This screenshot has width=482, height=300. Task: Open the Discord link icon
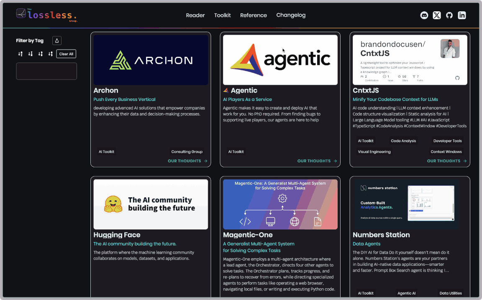[x=424, y=15]
